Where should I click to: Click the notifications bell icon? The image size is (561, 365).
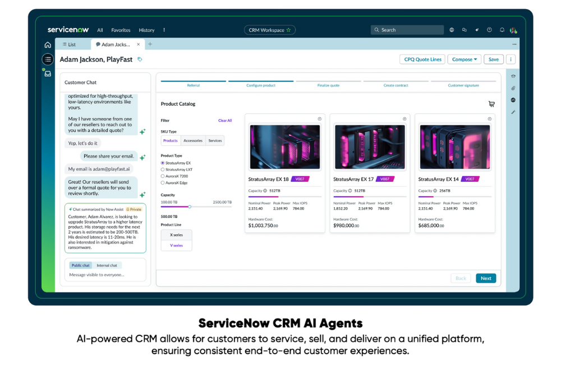click(x=502, y=30)
